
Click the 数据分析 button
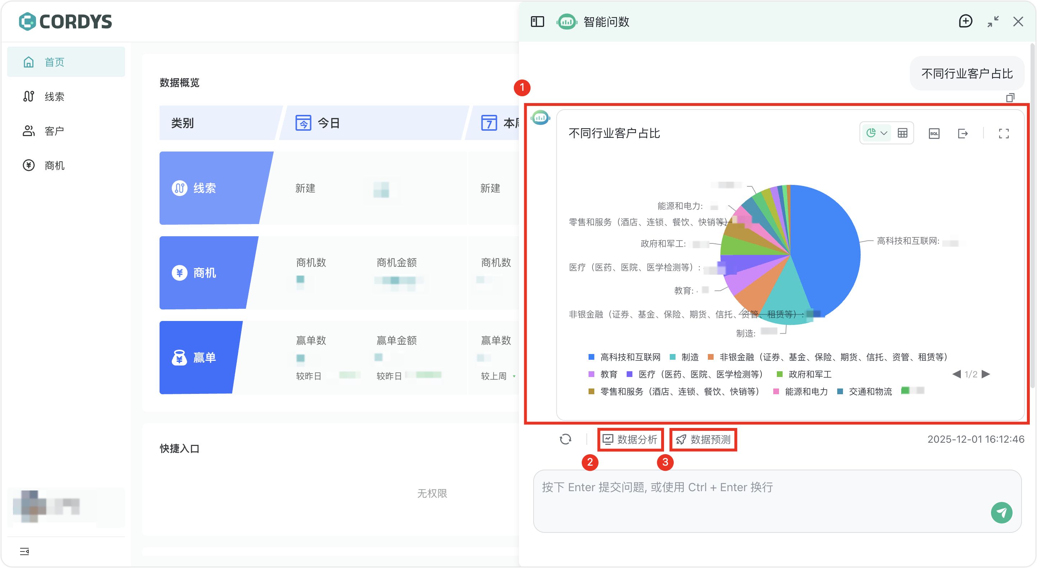pyautogui.click(x=630, y=439)
